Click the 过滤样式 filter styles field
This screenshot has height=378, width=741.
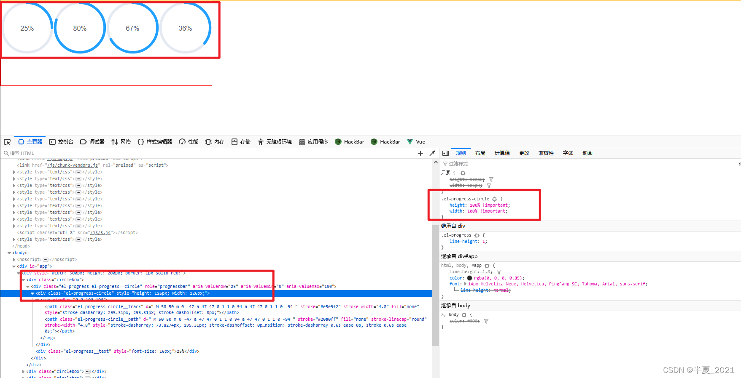588,164
